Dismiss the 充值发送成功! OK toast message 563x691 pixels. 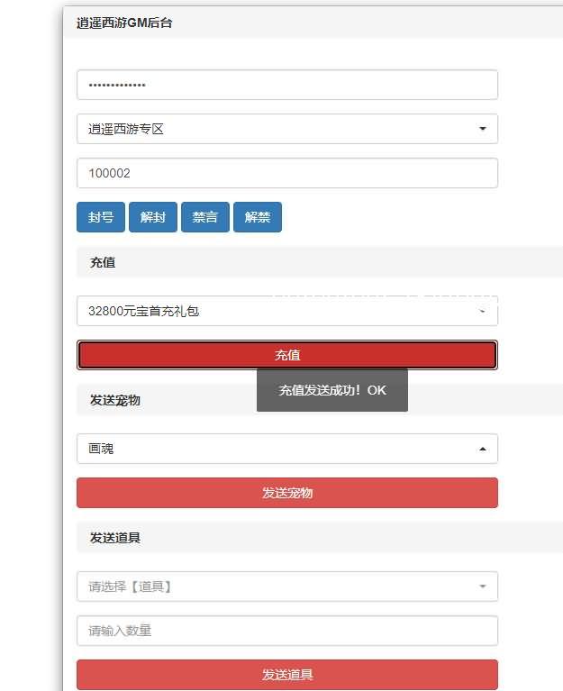pos(332,390)
